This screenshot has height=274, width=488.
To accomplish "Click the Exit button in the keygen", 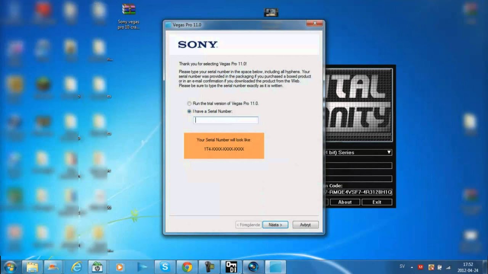I will 377,202.
